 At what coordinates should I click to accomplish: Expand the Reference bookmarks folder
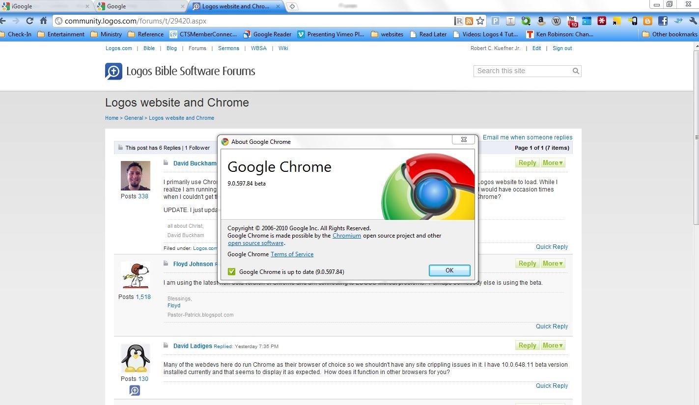[145, 34]
